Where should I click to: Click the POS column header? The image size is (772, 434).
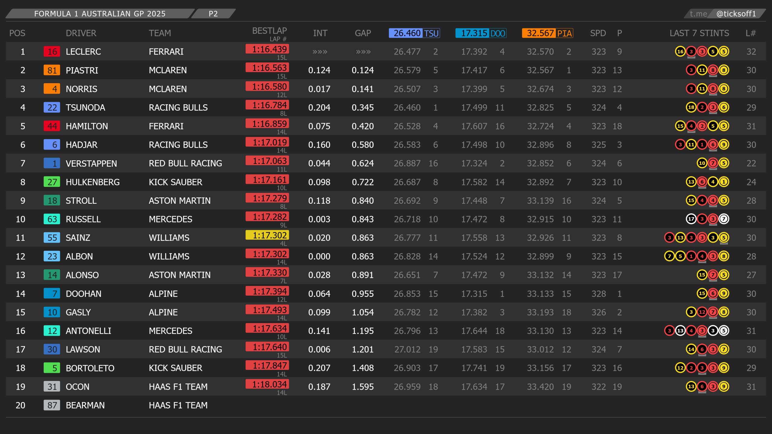(x=17, y=33)
